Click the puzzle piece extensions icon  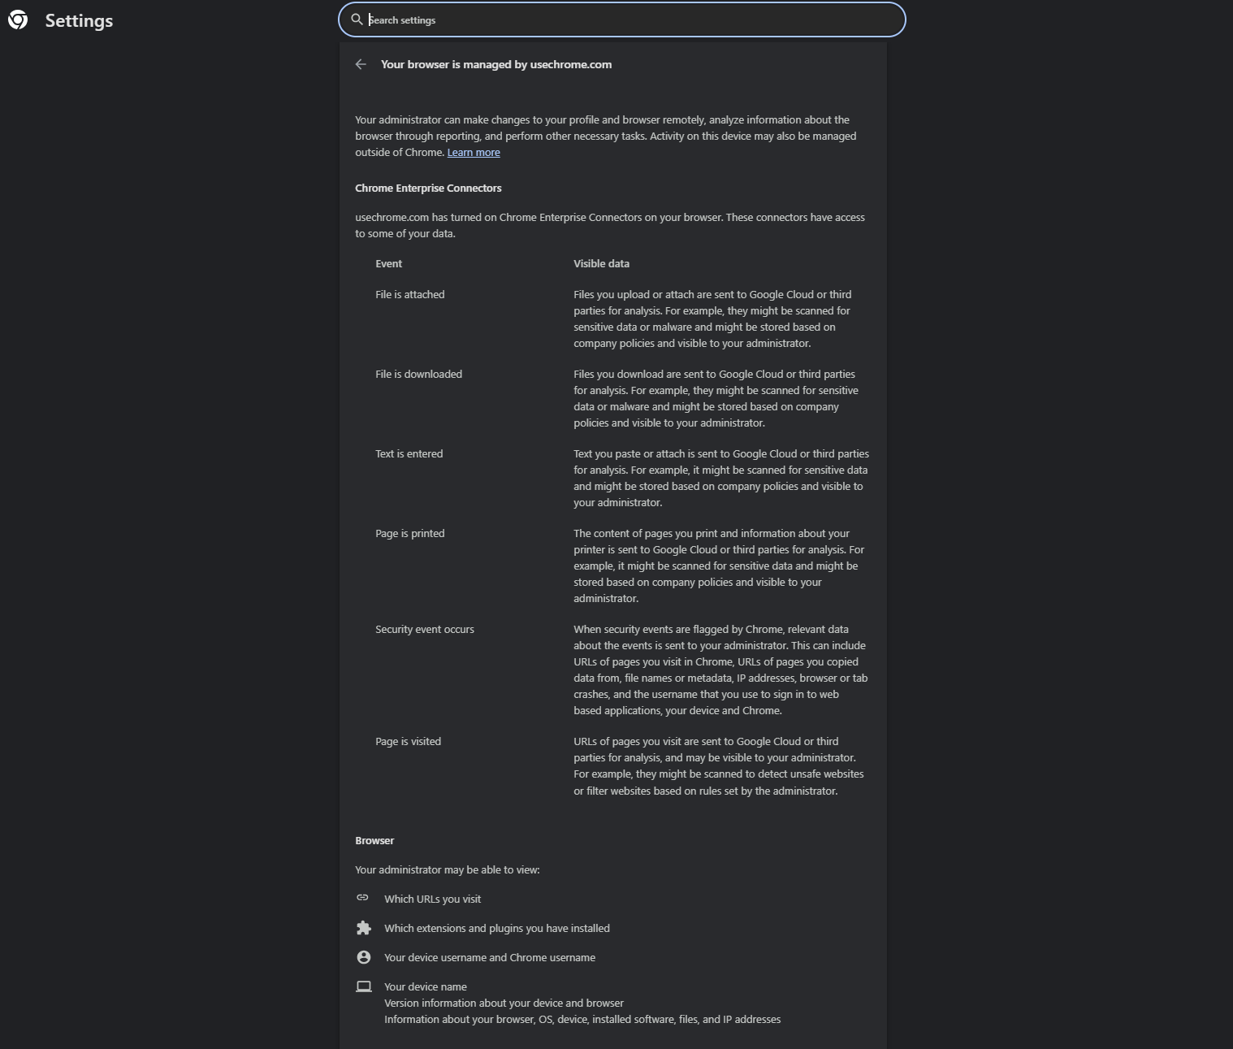pyautogui.click(x=364, y=928)
